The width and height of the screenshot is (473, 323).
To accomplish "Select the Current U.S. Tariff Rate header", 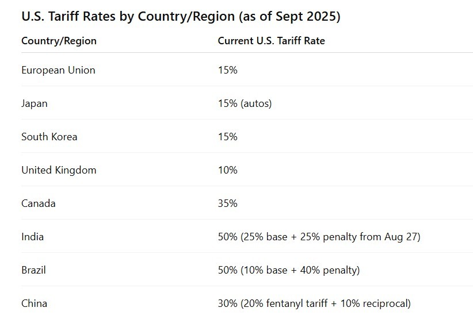I will [271, 41].
